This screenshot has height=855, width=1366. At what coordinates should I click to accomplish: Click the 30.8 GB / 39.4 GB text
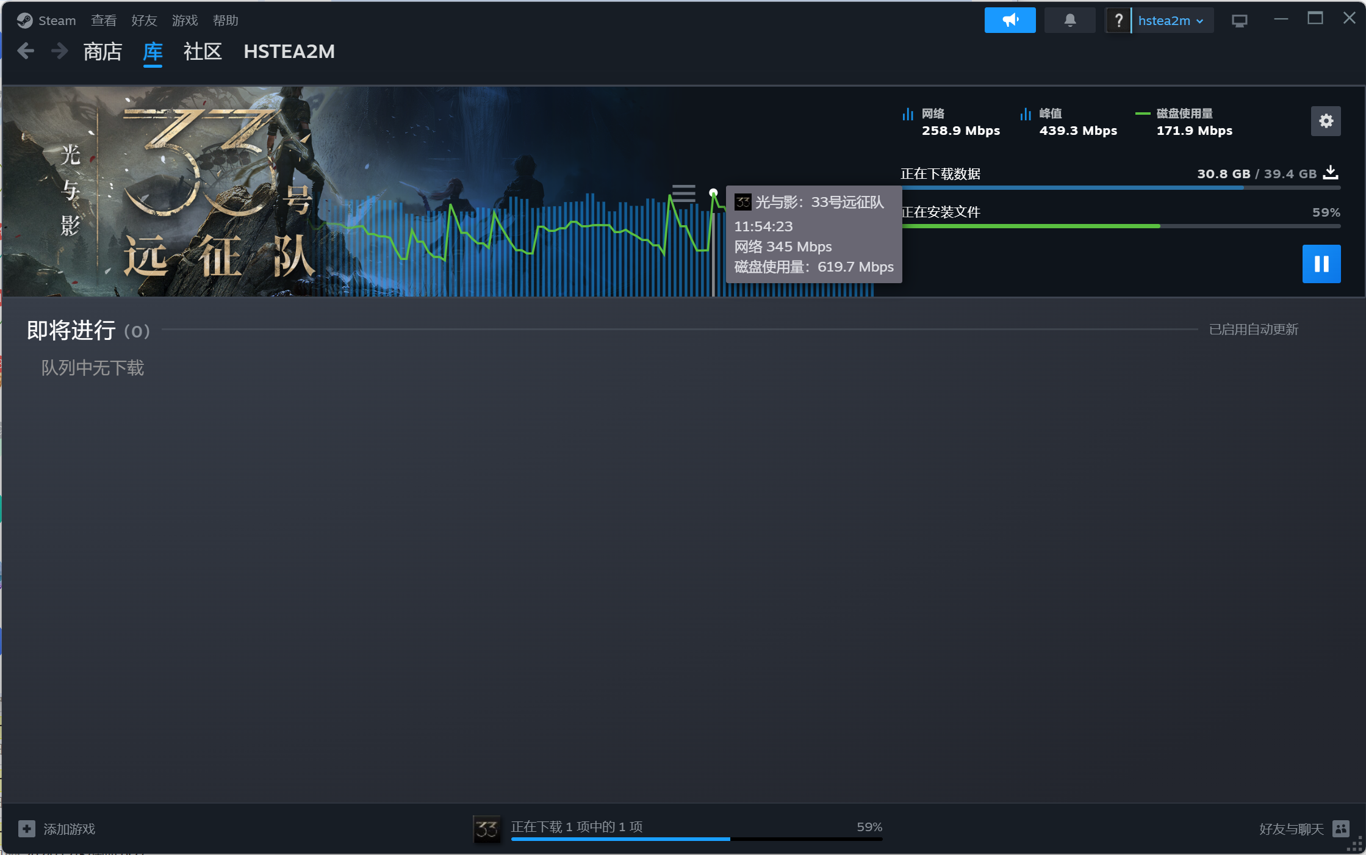[1257, 174]
